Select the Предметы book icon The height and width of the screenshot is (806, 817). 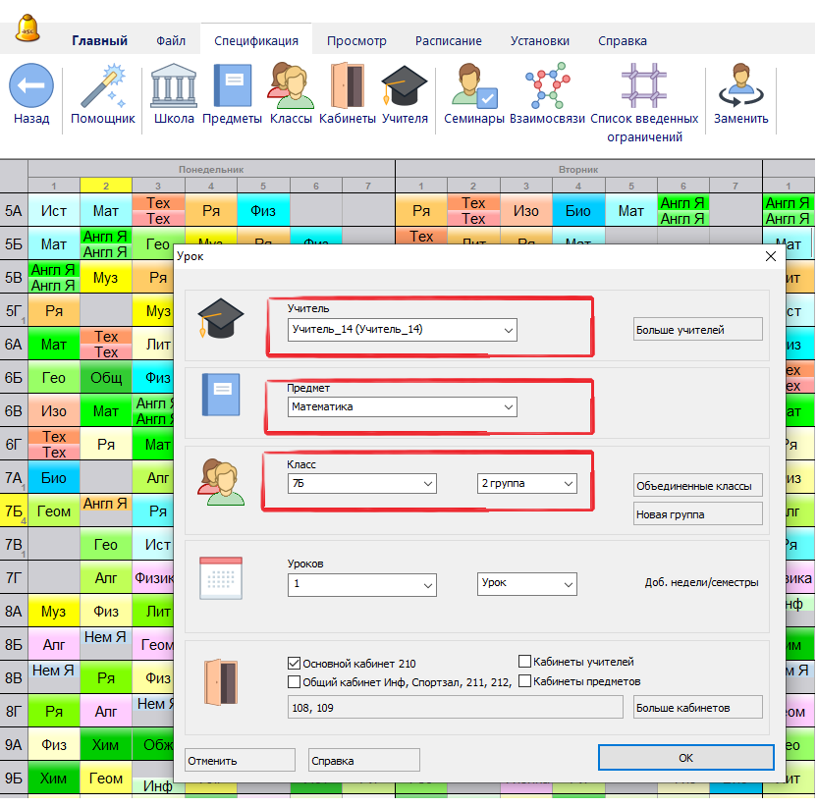click(x=232, y=86)
